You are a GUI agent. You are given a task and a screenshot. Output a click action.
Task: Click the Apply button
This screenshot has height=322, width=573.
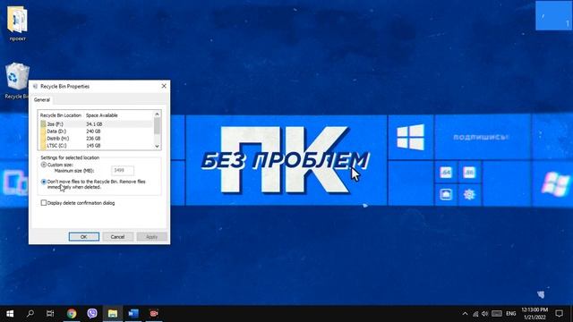point(151,236)
